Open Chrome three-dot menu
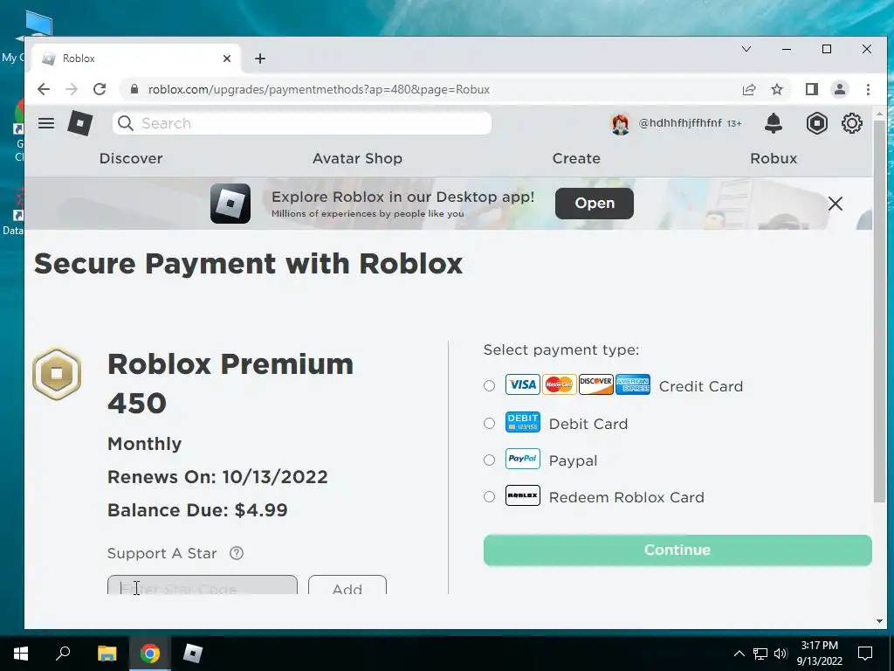 (868, 89)
